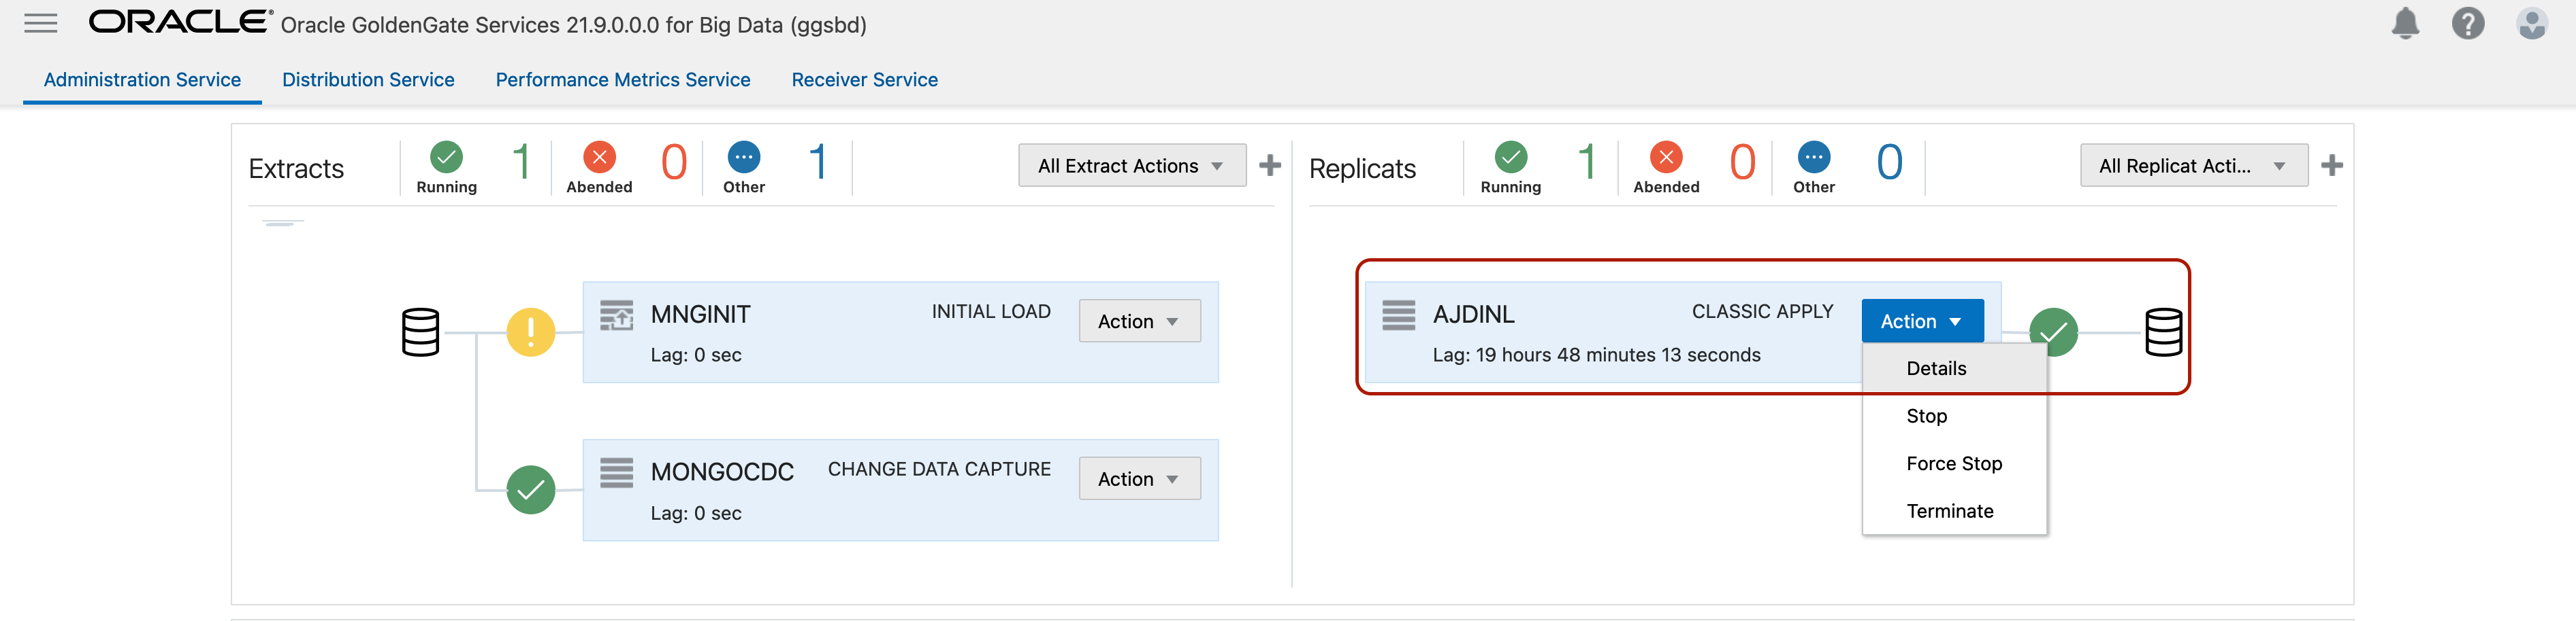The image size is (2576, 621).
Task: Open the MONGOCDC Action dropdown
Action: [x=1139, y=479]
